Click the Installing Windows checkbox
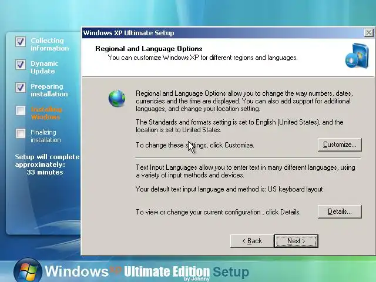Screen dimensions: 376x282 click(21, 110)
